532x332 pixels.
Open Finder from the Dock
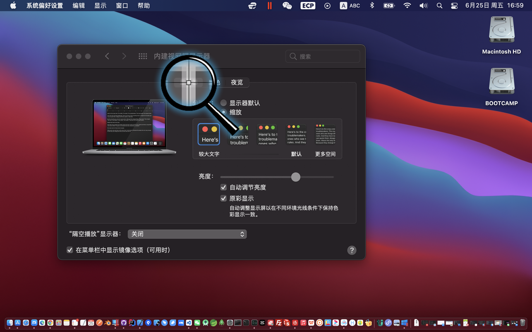click(x=10, y=323)
